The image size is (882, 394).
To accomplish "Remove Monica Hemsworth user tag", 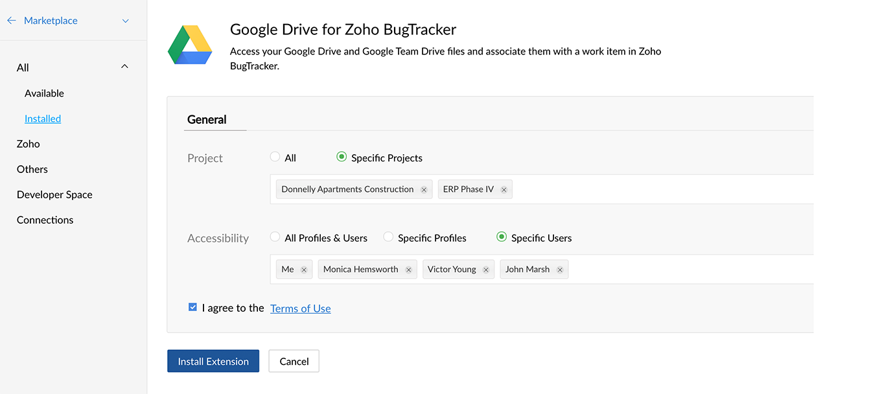I will pyautogui.click(x=408, y=270).
